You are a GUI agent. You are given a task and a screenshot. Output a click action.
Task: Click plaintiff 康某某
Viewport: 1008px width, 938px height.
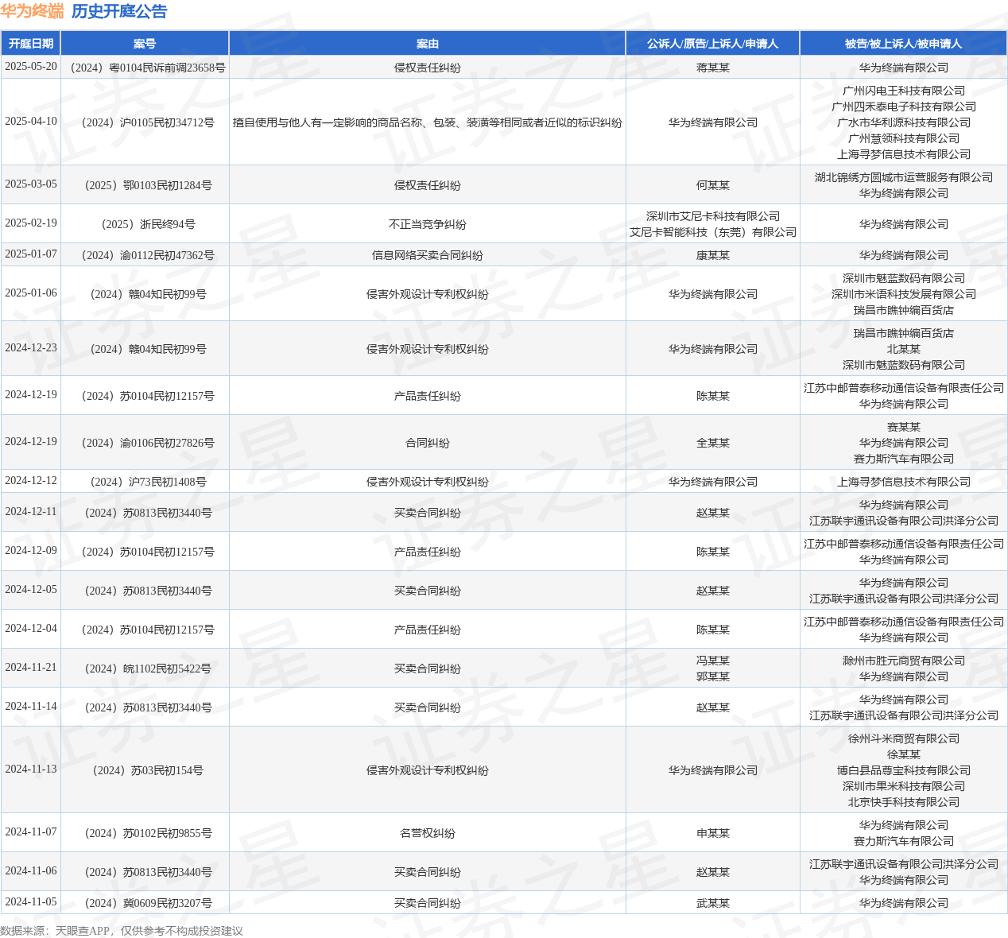713,255
